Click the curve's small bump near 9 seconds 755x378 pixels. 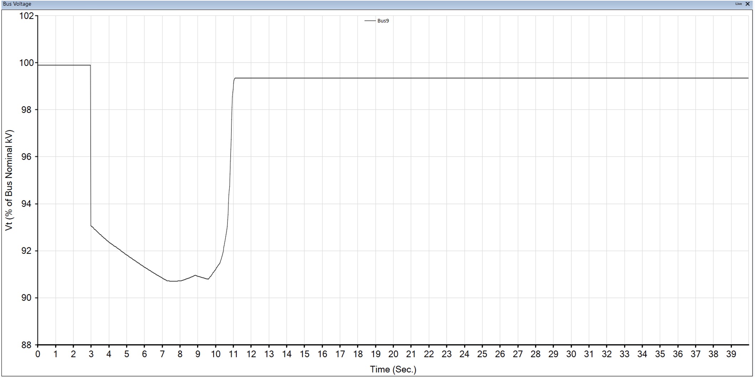tap(195, 275)
